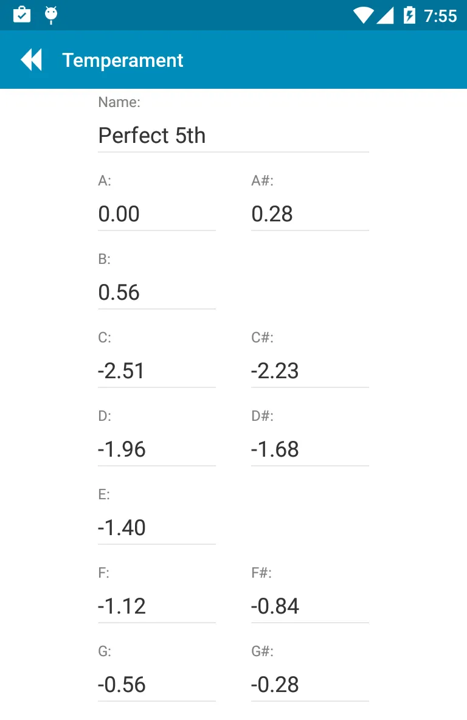Tap the clock showing 7:55

pyautogui.click(x=442, y=15)
